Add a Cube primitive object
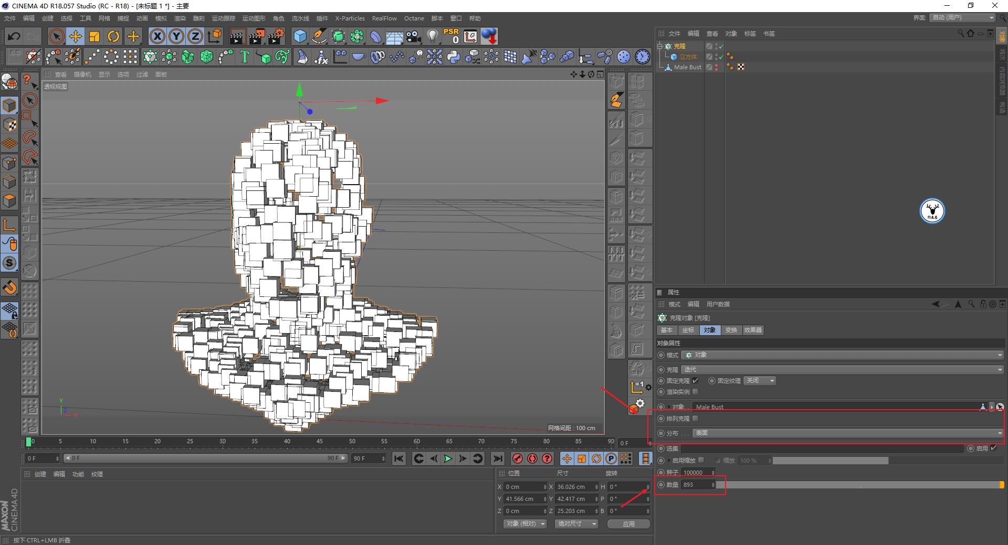The height and width of the screenshot is (545, 1008). 300,36
